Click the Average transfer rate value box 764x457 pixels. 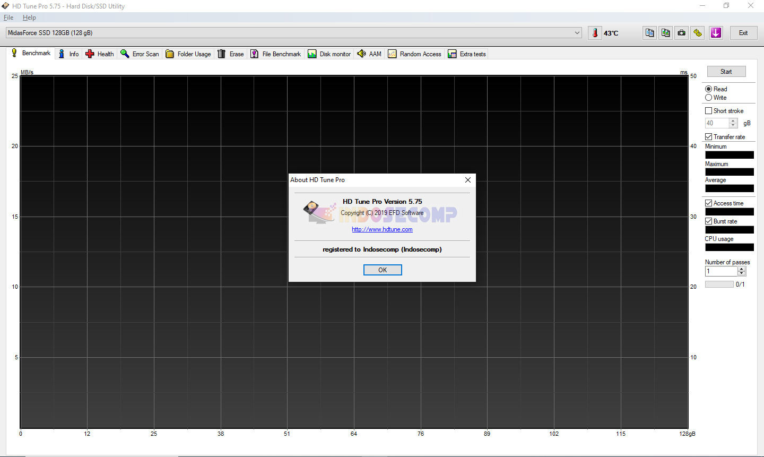(x=730, y=188)
